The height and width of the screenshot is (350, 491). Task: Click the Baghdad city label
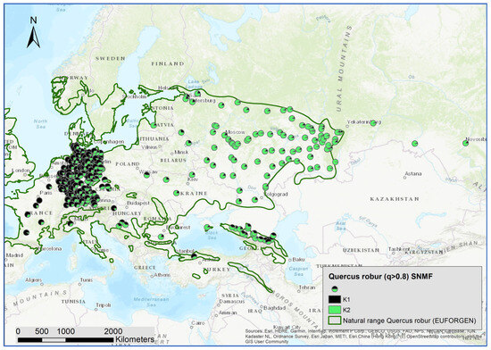click(275, 308)
